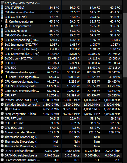Click the lightning icon beside CPU Core VID
The image size is (127, 163).
pyautogui.click(x=2, y=49)
